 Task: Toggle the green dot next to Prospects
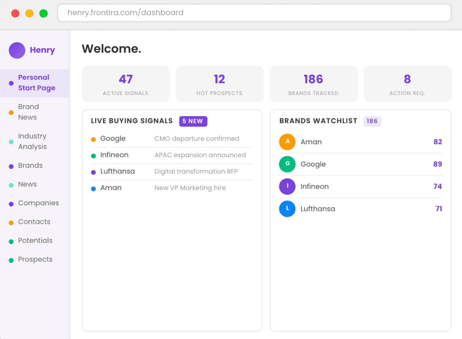11,260
